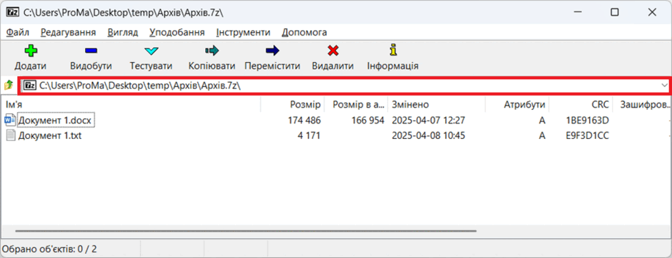The image size is (672, 258).
Task: Sort by Зашифров... column header
Action: point(642,105)
